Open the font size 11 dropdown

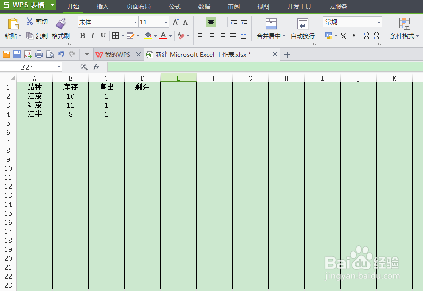coord(166,22)
